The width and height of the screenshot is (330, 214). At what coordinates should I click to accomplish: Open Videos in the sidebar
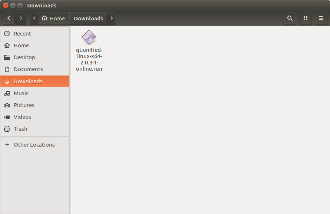pos(35,117)
